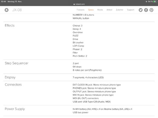Tap the battery icon in status bar
Viewport: 158px width, 118px height.
(155, 1)
